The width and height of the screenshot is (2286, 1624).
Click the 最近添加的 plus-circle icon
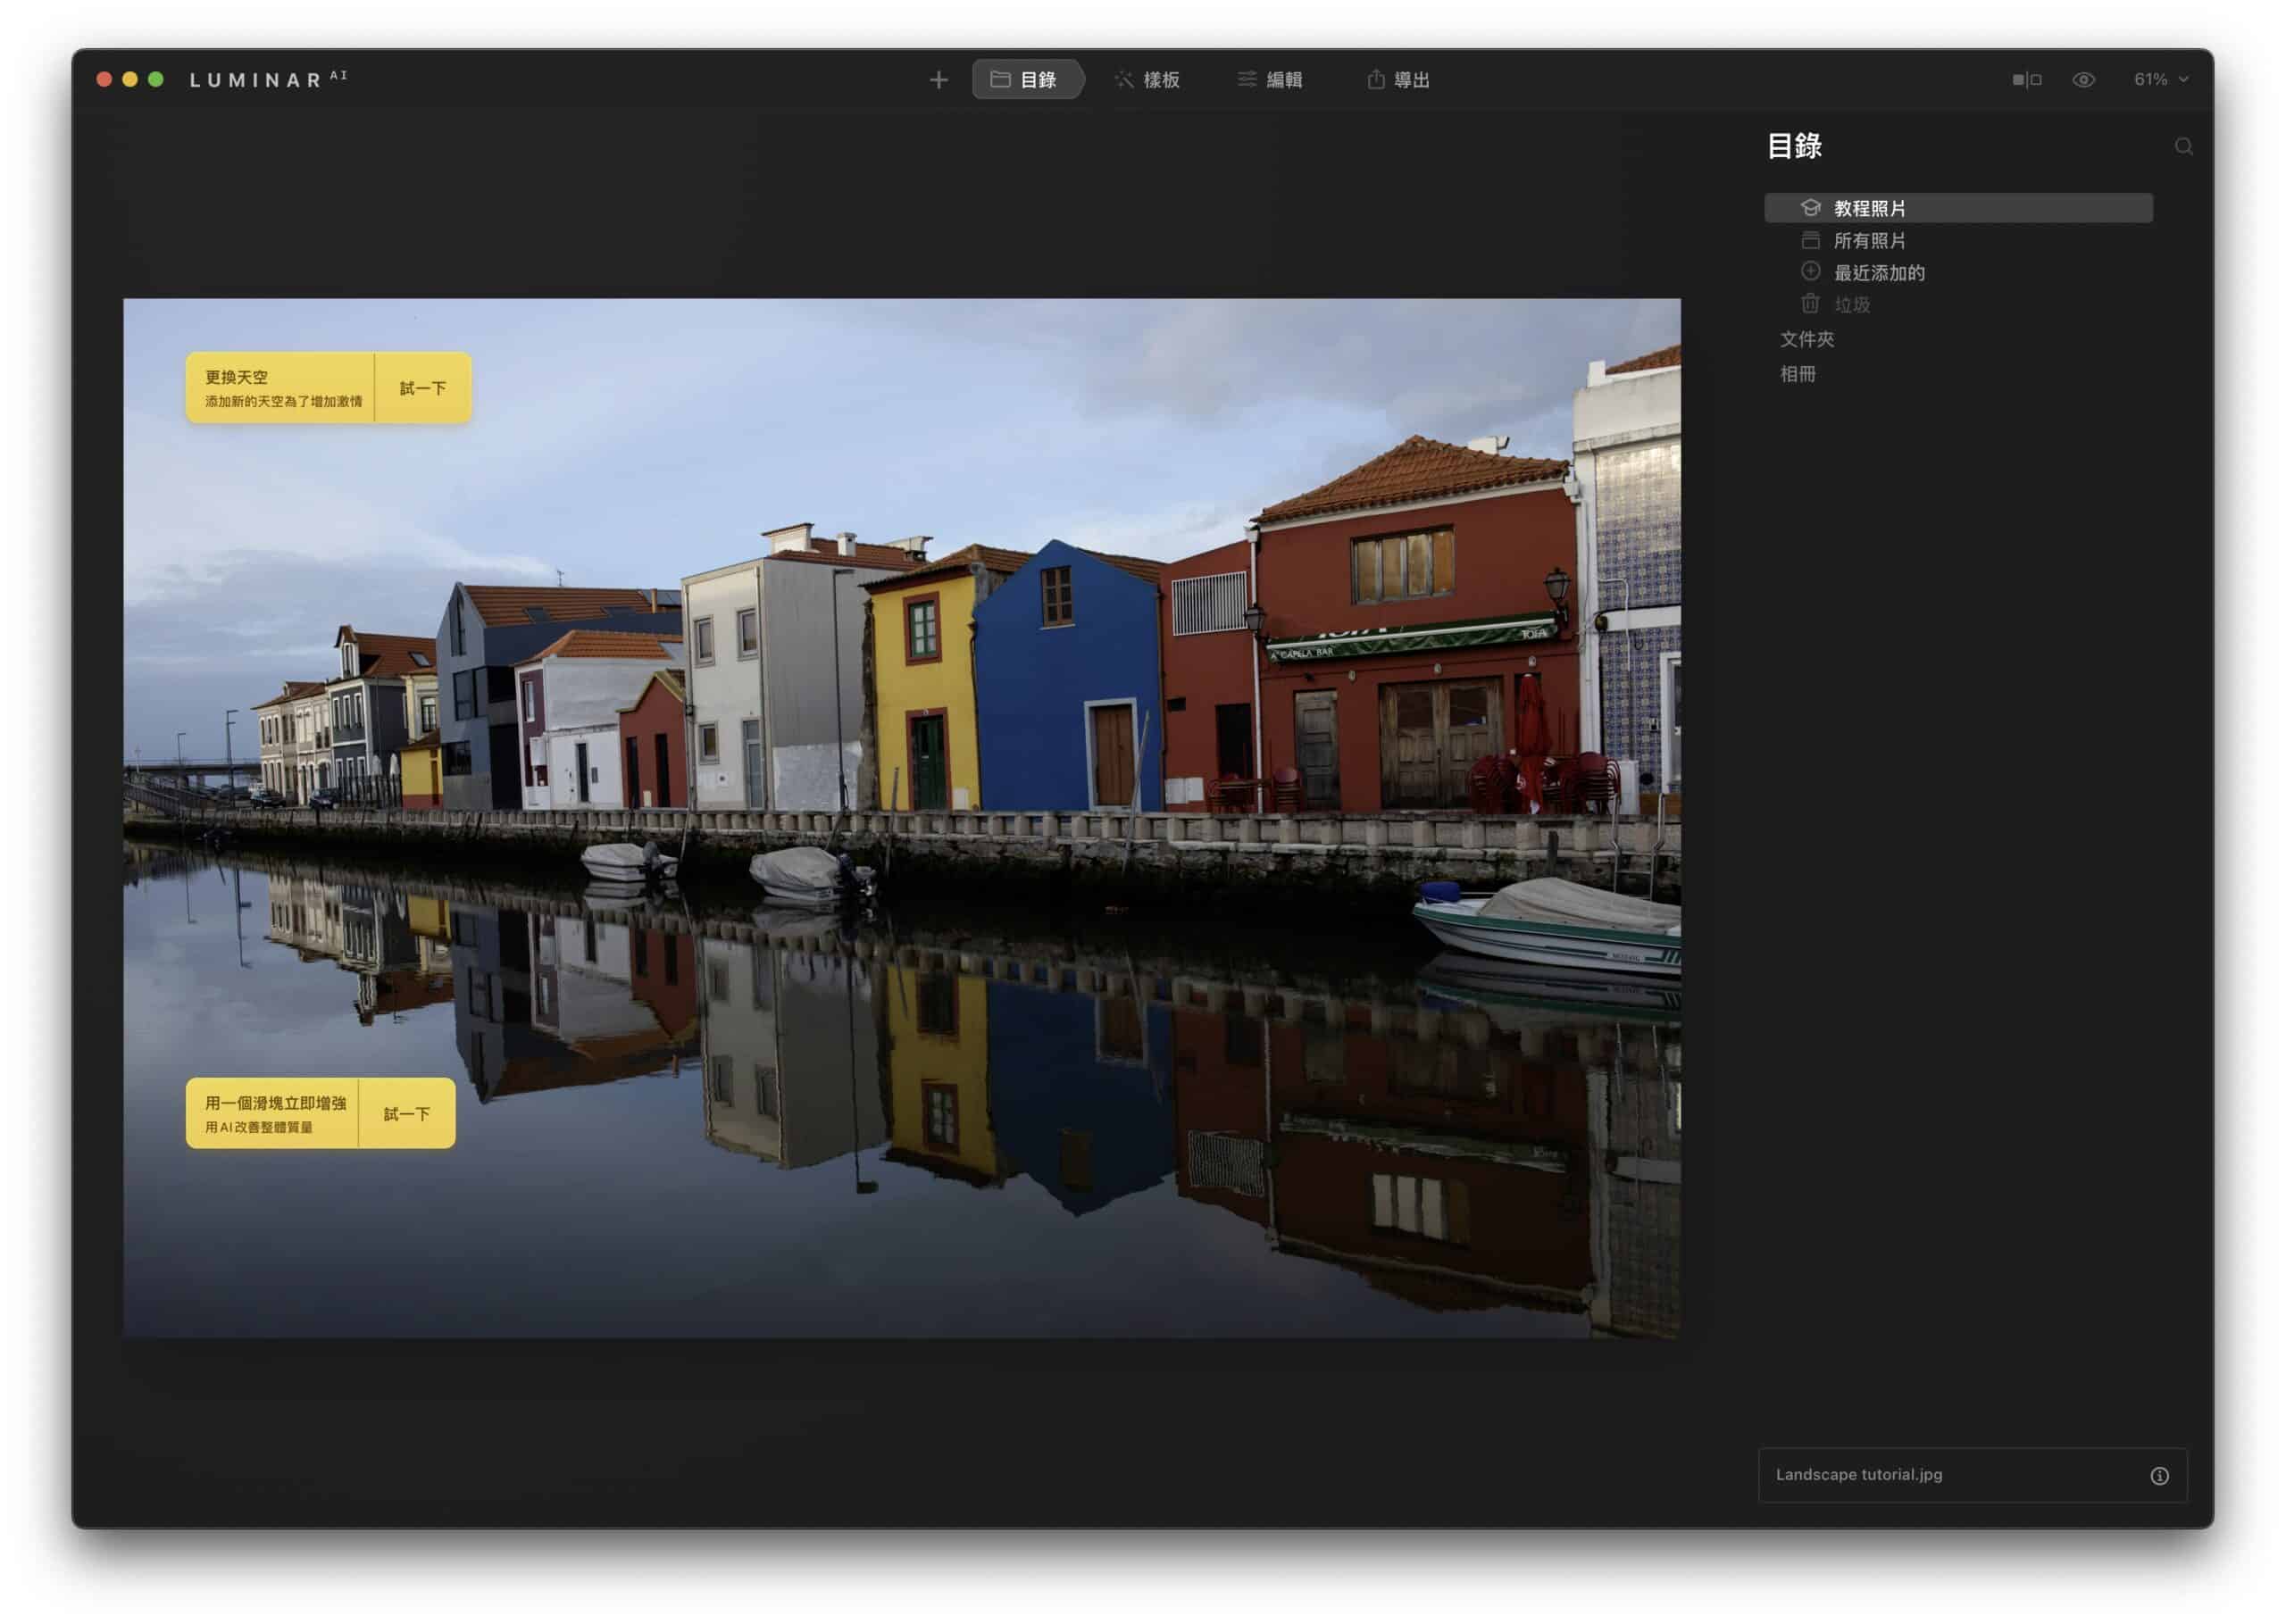1810,271
